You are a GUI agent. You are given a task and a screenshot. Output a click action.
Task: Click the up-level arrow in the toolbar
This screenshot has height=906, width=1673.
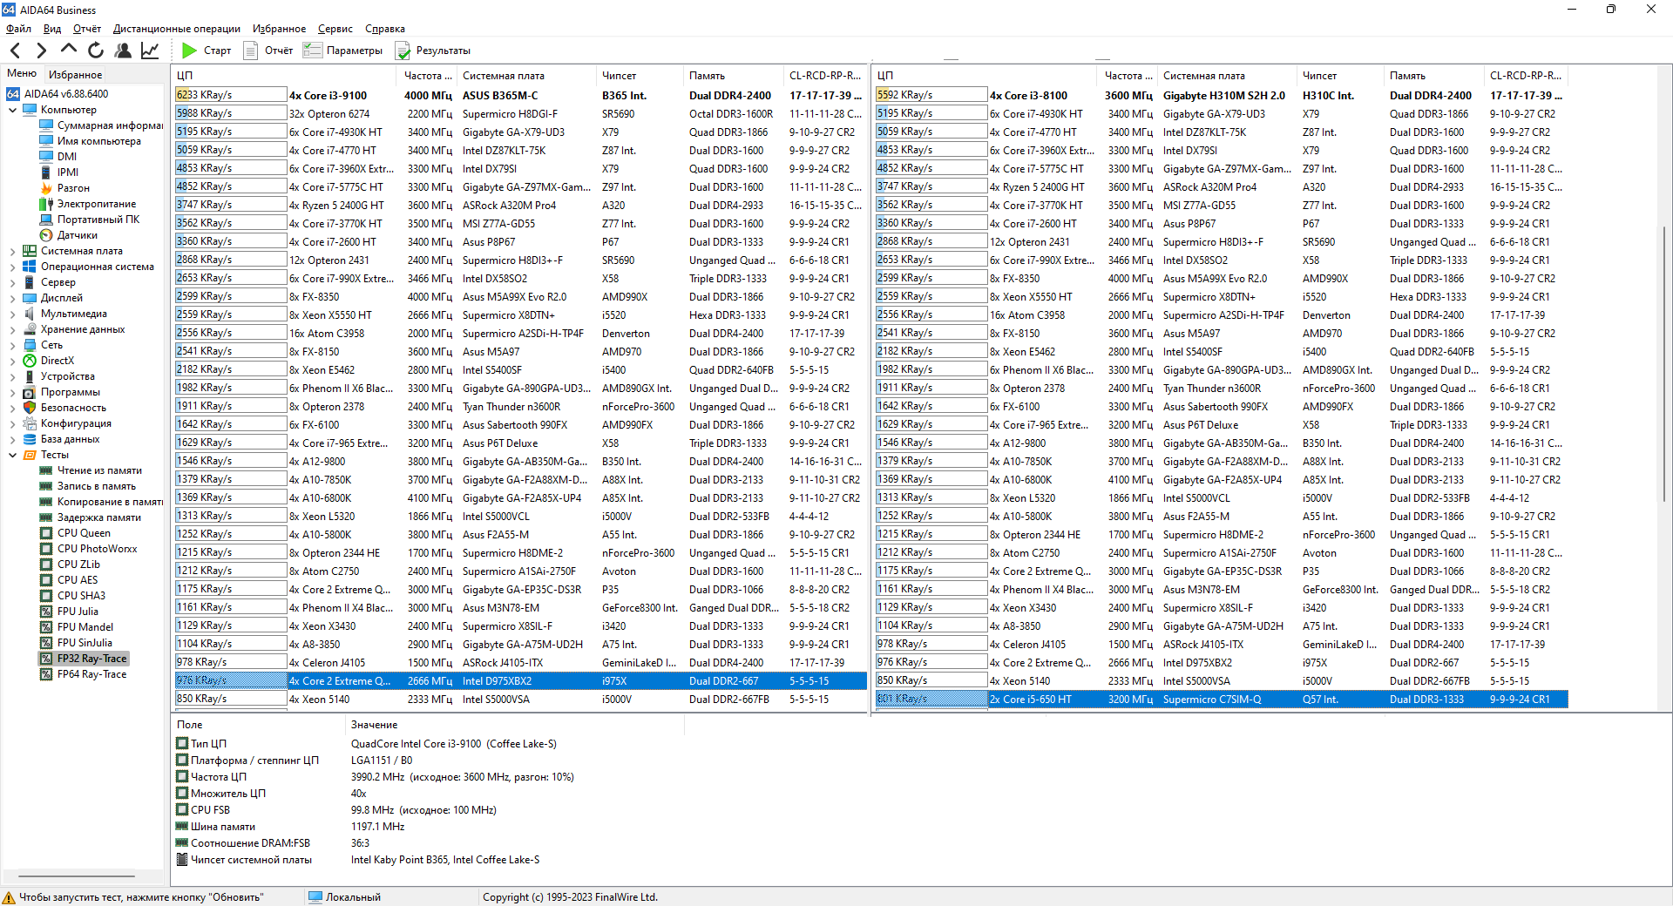click(x=69, y=51)
